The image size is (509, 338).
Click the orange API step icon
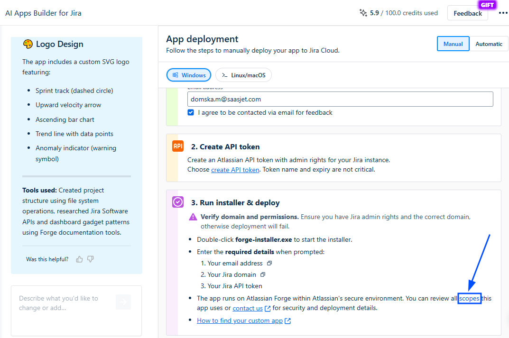click(x=178, y=146)
